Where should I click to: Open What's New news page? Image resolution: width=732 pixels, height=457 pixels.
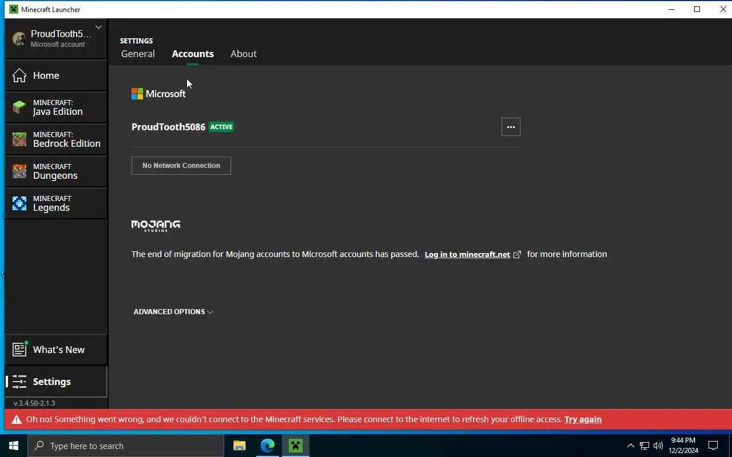tap(56, 350)
